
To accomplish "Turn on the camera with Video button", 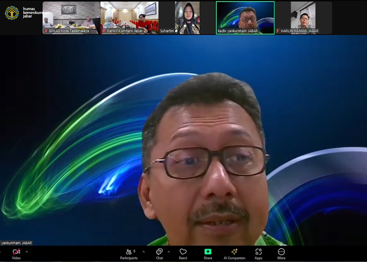I will [16, 253].
